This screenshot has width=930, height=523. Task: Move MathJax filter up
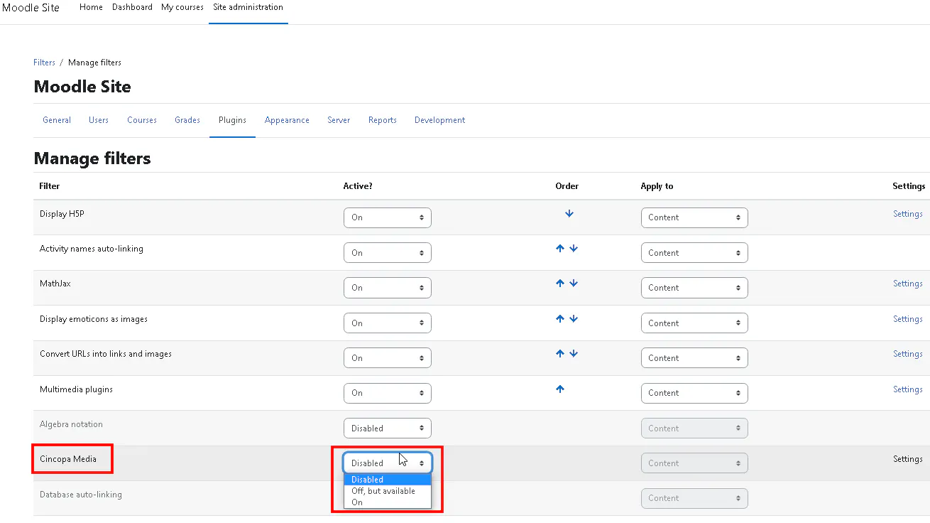[x=560, y=284]
